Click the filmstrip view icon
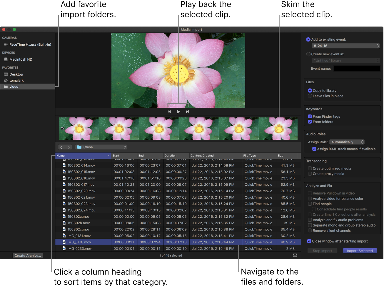Screen dimensions: 384x289 click(295, 255)
